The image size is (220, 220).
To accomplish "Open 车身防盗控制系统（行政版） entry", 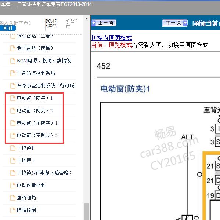I will tap(47, 85).
